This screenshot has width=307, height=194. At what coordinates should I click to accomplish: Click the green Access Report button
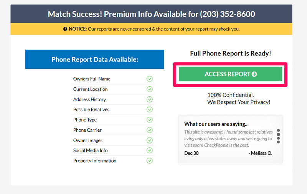[230, 74]
